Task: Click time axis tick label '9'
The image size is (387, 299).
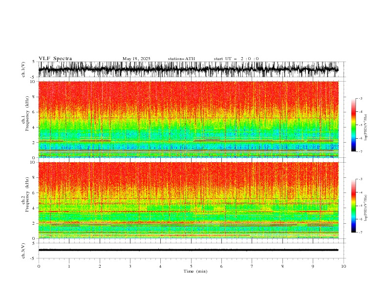Action: coord(313,266)
